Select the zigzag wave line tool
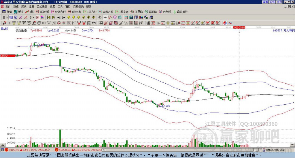 126,23
